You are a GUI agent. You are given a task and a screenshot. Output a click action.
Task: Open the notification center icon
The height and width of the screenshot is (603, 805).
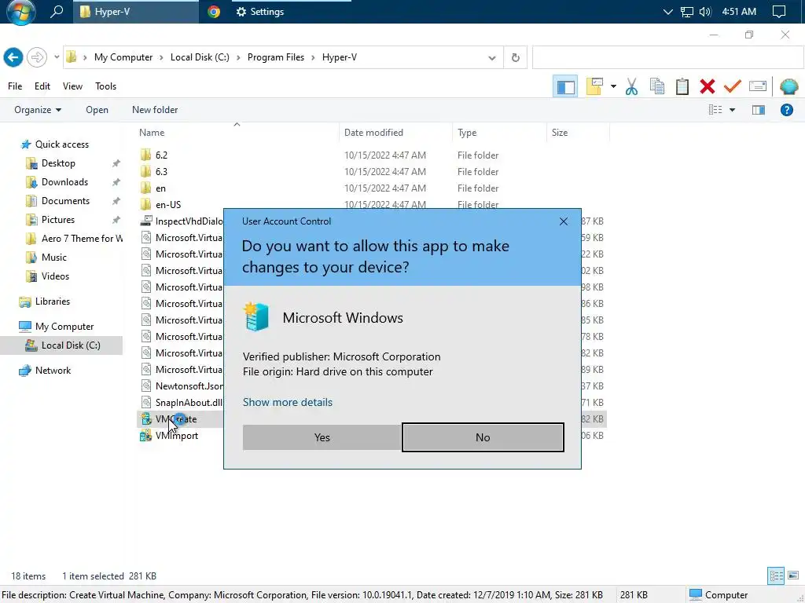779,12
